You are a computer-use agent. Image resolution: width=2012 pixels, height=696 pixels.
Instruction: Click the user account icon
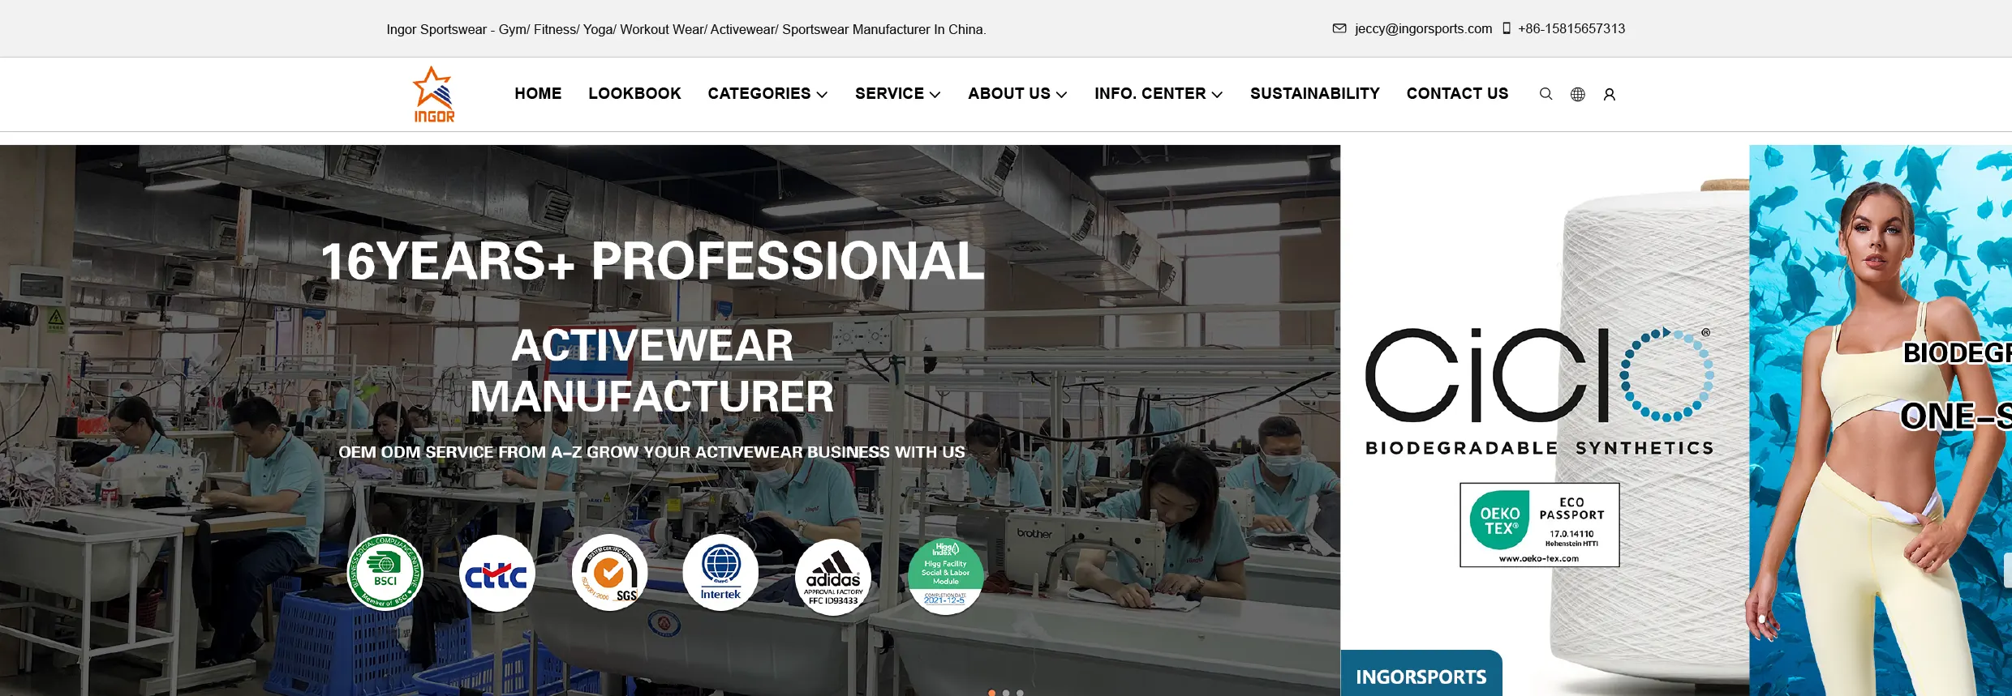[1610, 94]
